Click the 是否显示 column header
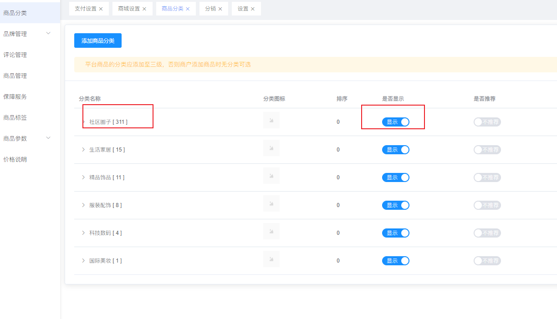This screenshot has height=319, width=557. click(x=393, y=99)
